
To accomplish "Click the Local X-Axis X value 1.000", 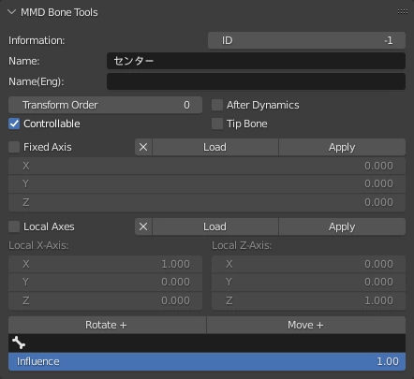I will [105, 264].
